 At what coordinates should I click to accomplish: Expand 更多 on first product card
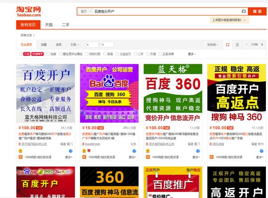[69, 157]
